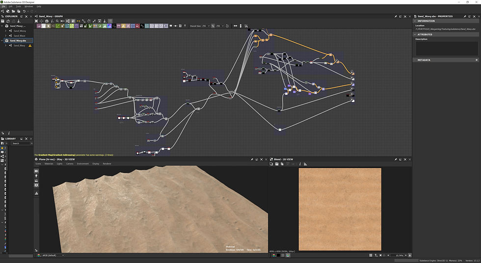Open the Help menu

coord(39,6)
